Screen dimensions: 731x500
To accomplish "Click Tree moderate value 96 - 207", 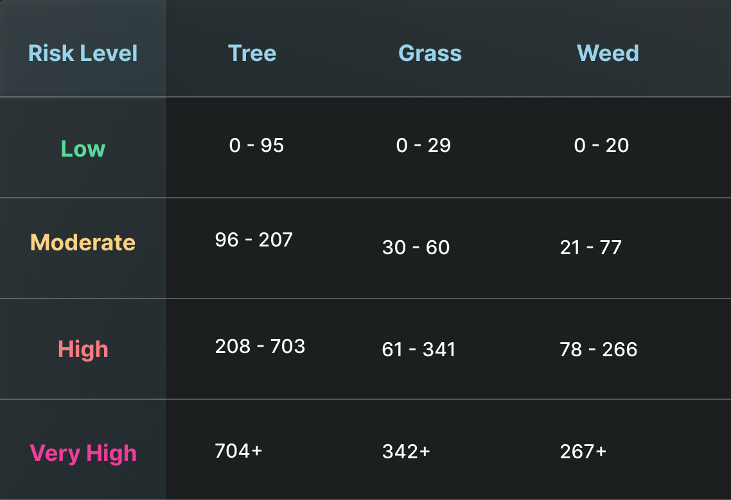I will point(254,239).
